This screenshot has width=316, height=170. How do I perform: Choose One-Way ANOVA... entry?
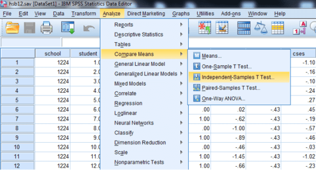[x=239, y=98]
